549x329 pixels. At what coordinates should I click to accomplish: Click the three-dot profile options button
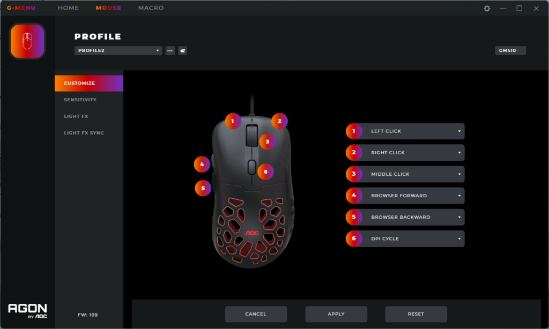pyautogui.click(x=170, y=51)
